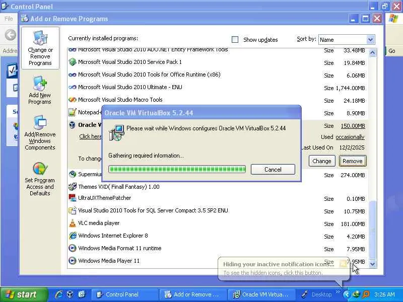Open Add New Programs panel
This screenshot has width=403, height=302.
[x=40, y=91]
